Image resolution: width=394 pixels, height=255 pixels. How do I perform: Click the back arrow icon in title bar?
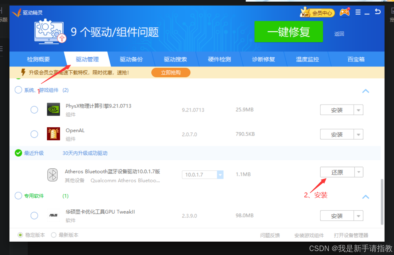click(378, 12)
